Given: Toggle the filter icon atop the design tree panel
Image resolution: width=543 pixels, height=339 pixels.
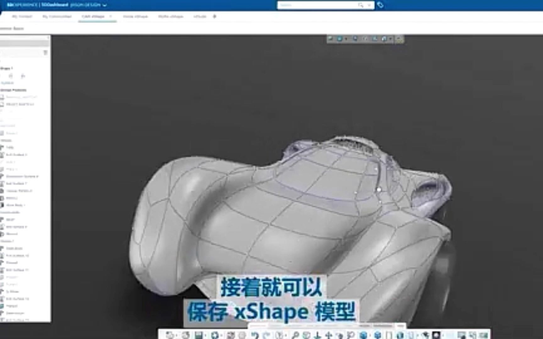Looking at the screenshot, I should [x=45, y=52].
